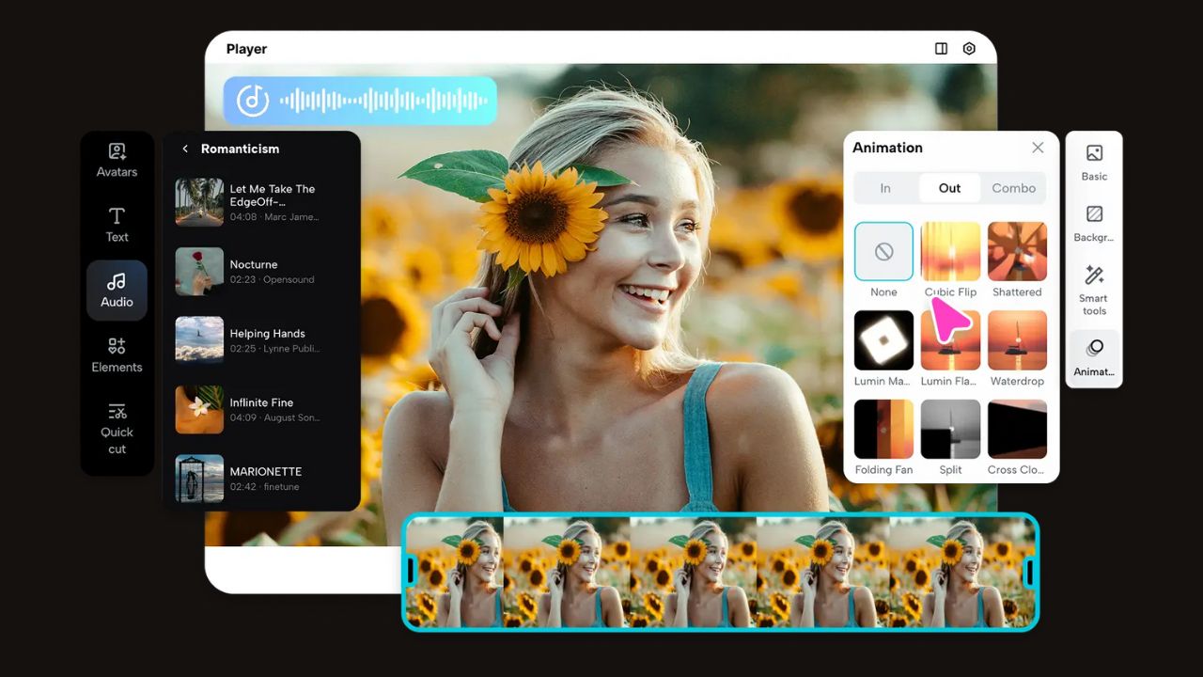Close the Animation panel

pos(1038,148)
